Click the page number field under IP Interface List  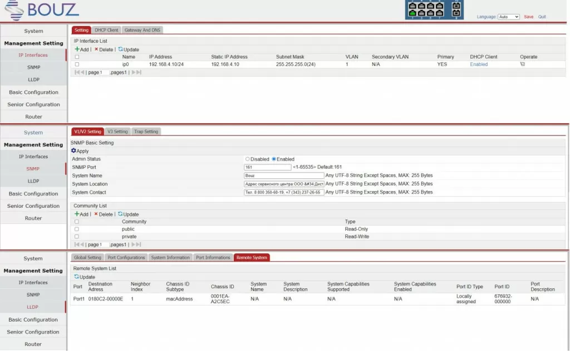pos(104,73)
